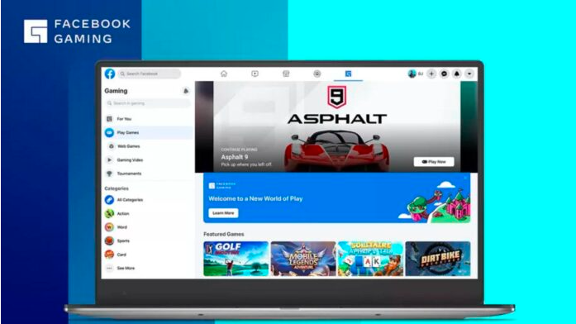Viewport: 576px width, 324px height.
Task: Select Play Games in the sidebar
Action: pos(148,132)
